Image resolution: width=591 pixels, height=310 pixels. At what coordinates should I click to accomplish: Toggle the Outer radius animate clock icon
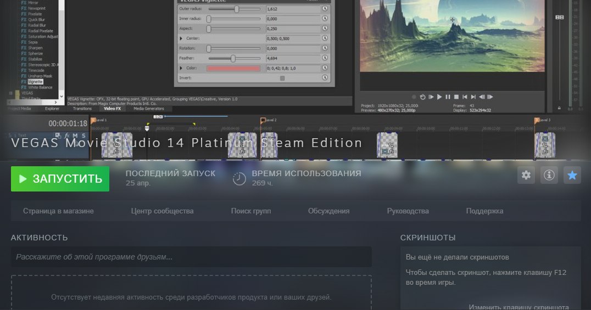pyautogui.click(x=325, y=9)
